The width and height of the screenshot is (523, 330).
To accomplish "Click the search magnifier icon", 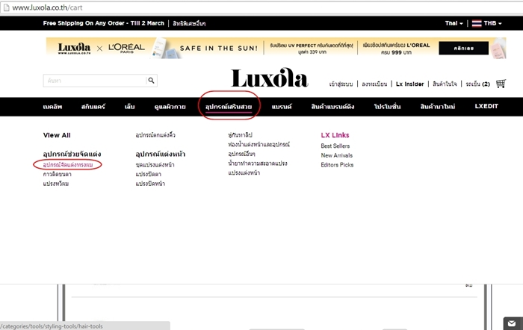I will pos(151,81).
